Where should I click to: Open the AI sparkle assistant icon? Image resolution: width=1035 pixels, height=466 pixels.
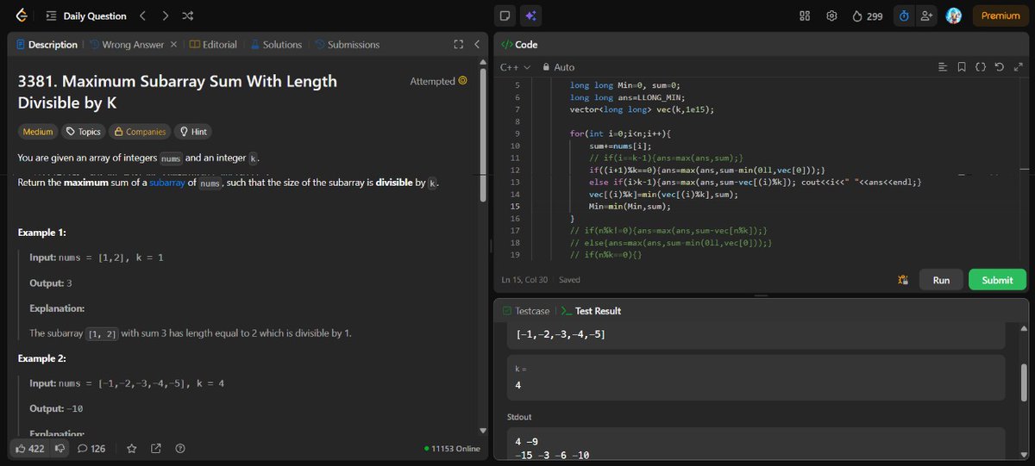[x=530, y=16]
